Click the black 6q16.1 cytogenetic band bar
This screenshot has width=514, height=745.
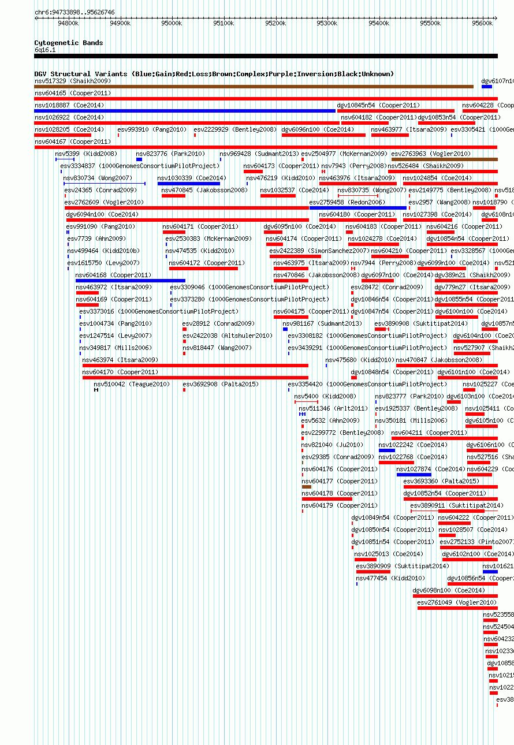(x=266, y=56)
